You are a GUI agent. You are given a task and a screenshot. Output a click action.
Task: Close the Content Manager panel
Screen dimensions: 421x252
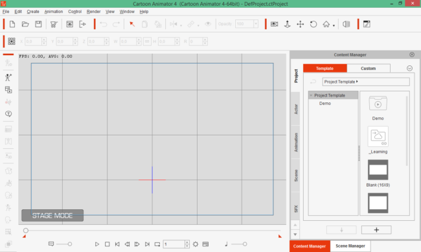(412, 54)
